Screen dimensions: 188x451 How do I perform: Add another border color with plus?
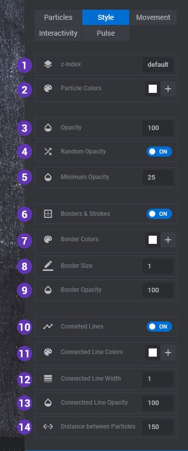click(168, 240)
